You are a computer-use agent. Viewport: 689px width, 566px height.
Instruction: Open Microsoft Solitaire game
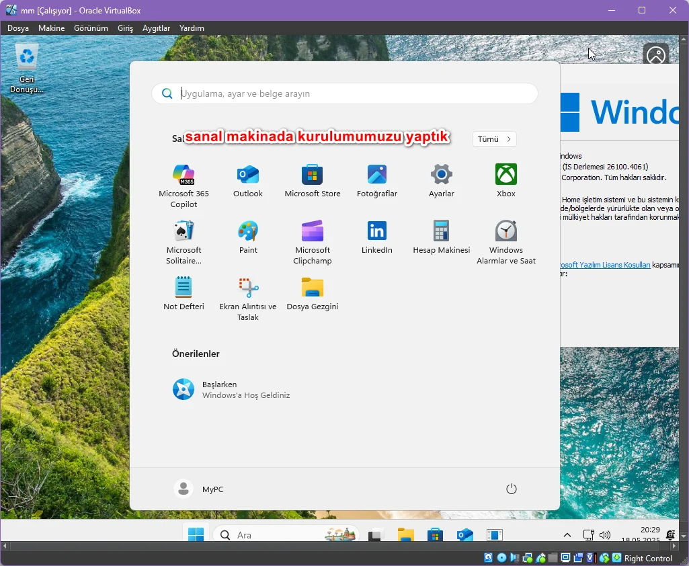(184, 242)
